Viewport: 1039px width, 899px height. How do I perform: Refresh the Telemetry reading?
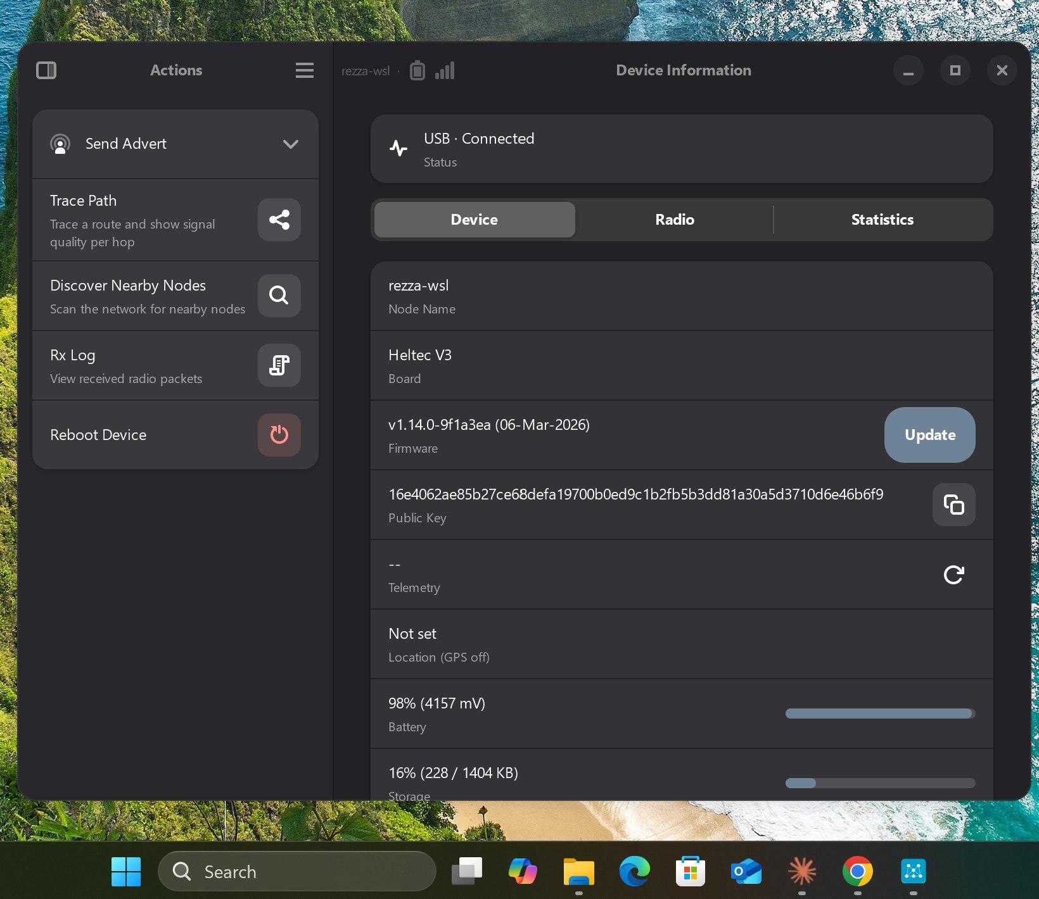point(953,574)
